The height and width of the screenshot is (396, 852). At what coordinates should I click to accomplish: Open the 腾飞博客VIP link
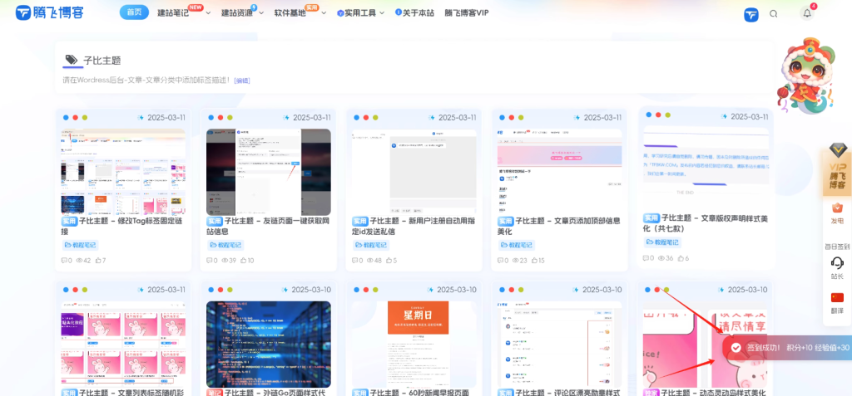click(x=466, y=12)
